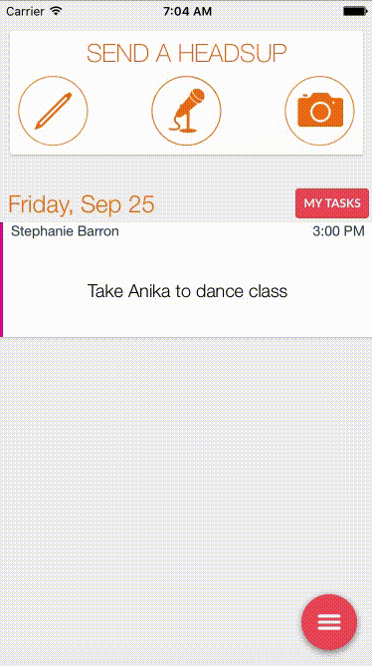Open the Take Anika to dance class task
Image resolution: width=372 pixels, height=666 pixels.
pos(187,291)
